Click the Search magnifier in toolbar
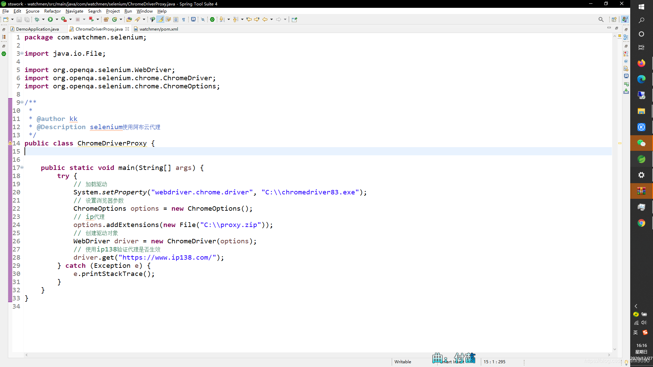 click(601, 19)
